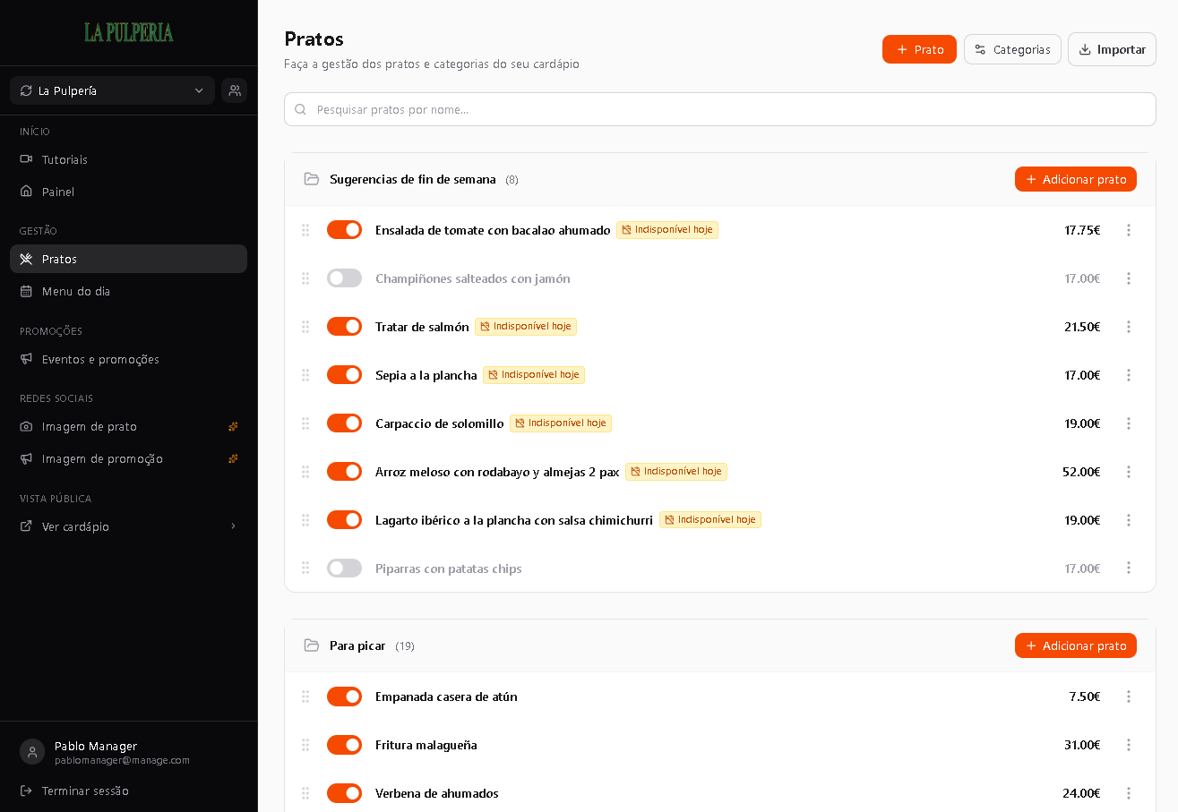Click drag handle of Sepia a la plancha

click(x=305, y=375)
